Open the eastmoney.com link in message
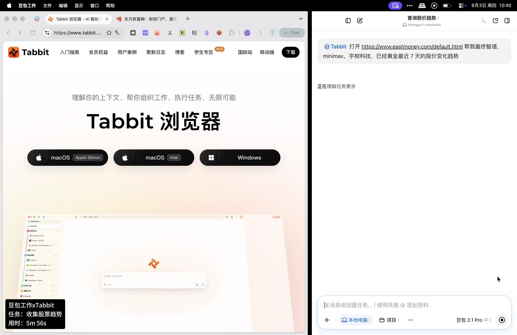517x335 pixels. 412,47
